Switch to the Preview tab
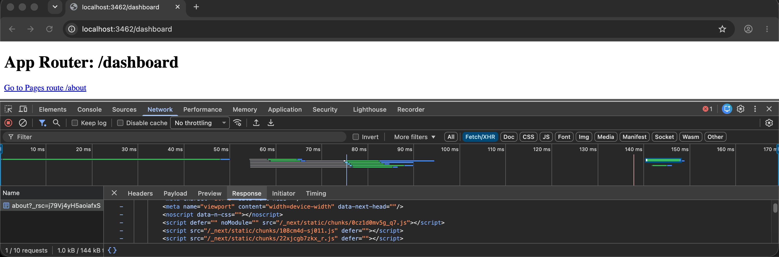 click(x=210, y=193)
